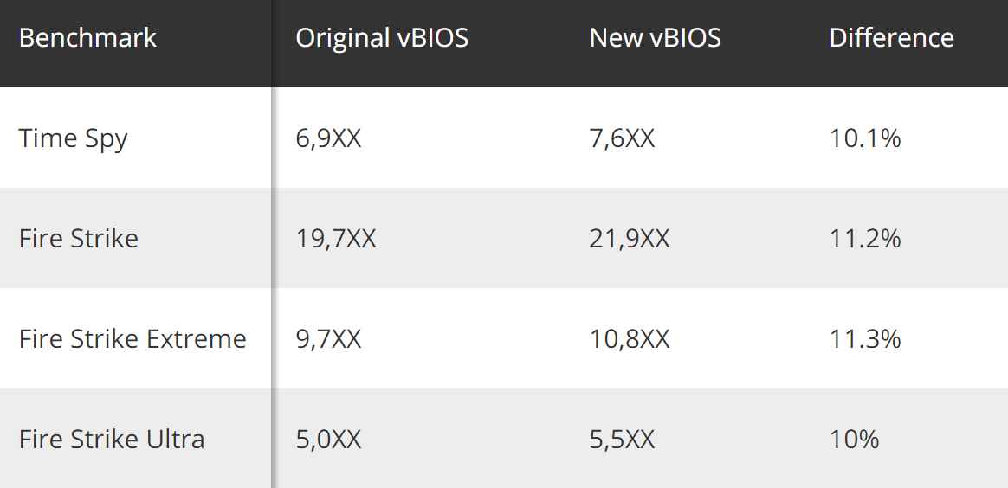This screenshot has height=488, width=1008.
Task: Select the Time Spy row label
Action: tap(73, 138)
